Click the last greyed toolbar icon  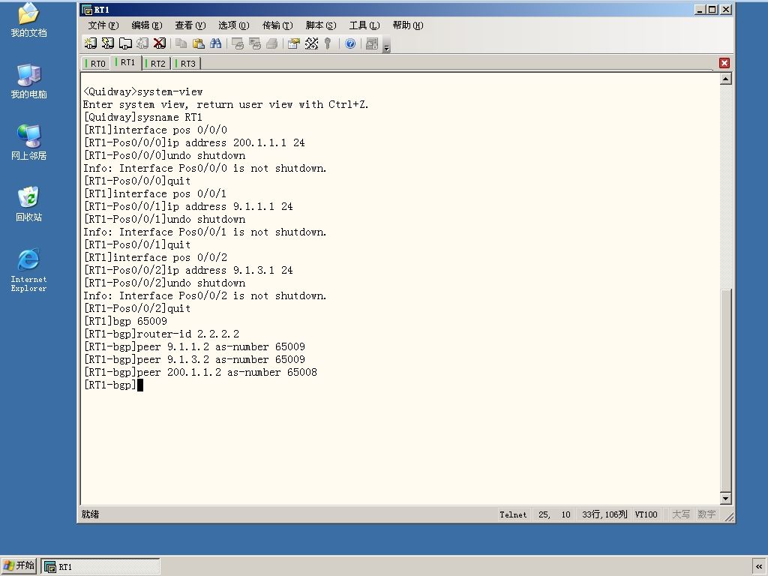(x=372, y=43)
